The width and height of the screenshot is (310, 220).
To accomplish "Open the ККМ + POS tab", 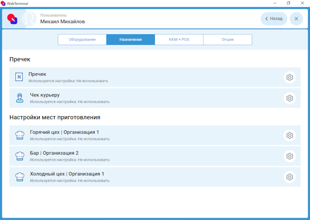I will point(179,40).
